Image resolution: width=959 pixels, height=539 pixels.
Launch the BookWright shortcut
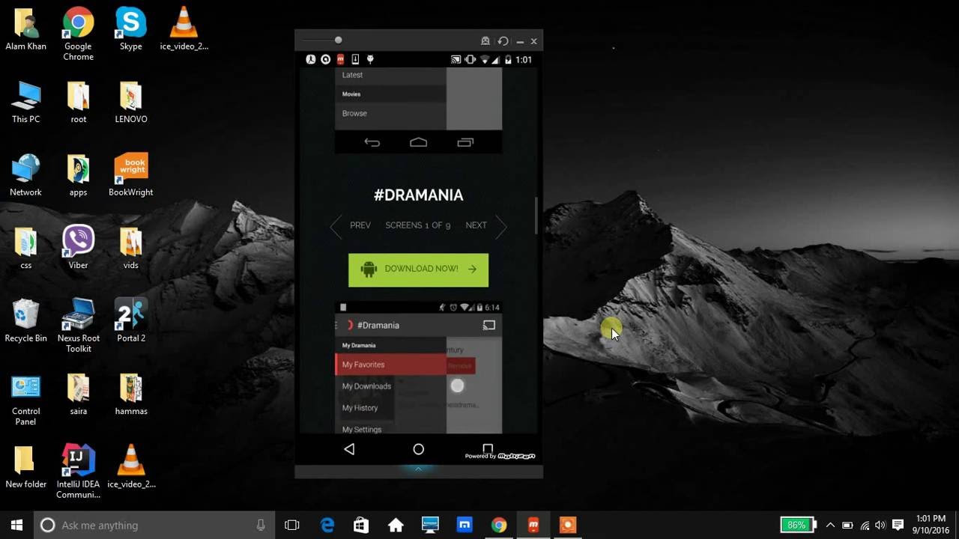(x=131, y=175)
